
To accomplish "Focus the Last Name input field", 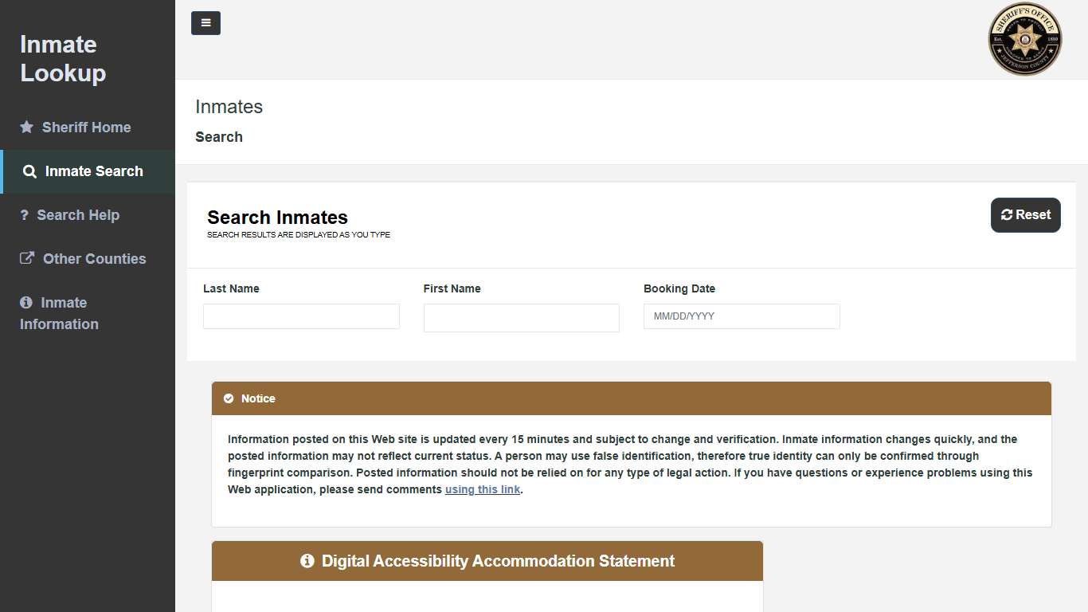I will tap(301, 316).
